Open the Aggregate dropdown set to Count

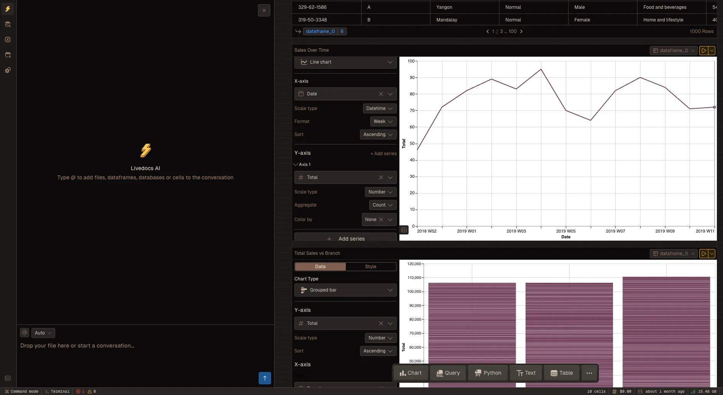click(382, 205)
